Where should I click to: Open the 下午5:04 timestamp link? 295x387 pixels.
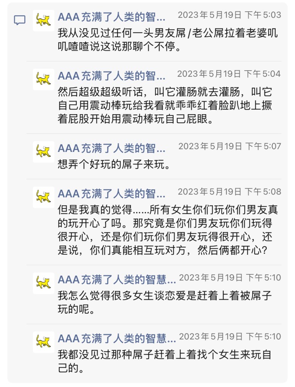(x=229, y=74)
